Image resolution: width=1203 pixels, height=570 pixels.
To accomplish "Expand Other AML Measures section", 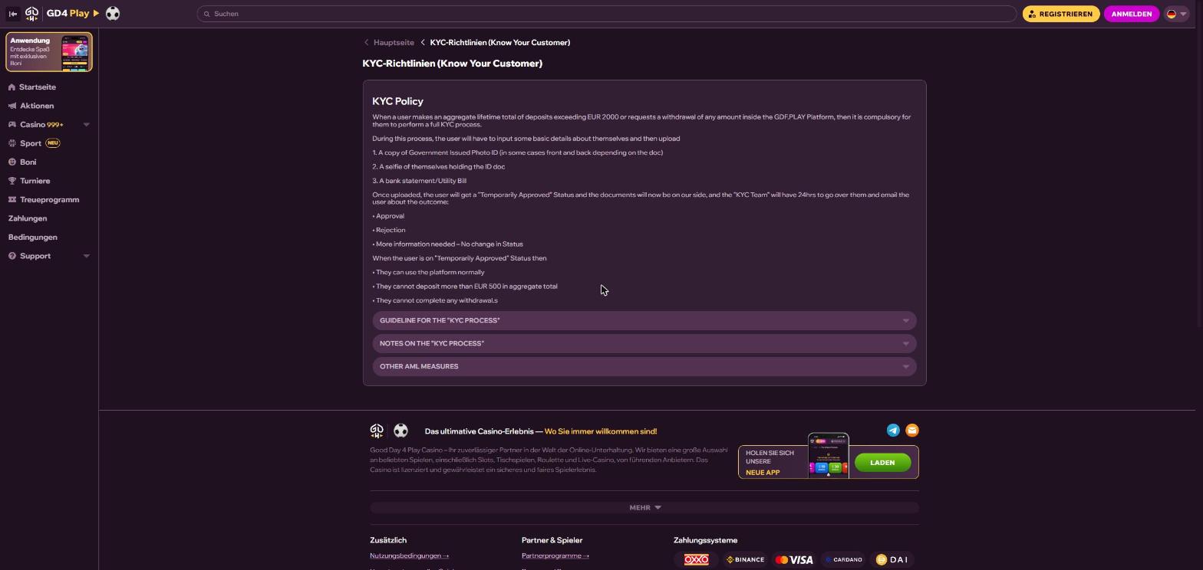I will coord(644,366).
